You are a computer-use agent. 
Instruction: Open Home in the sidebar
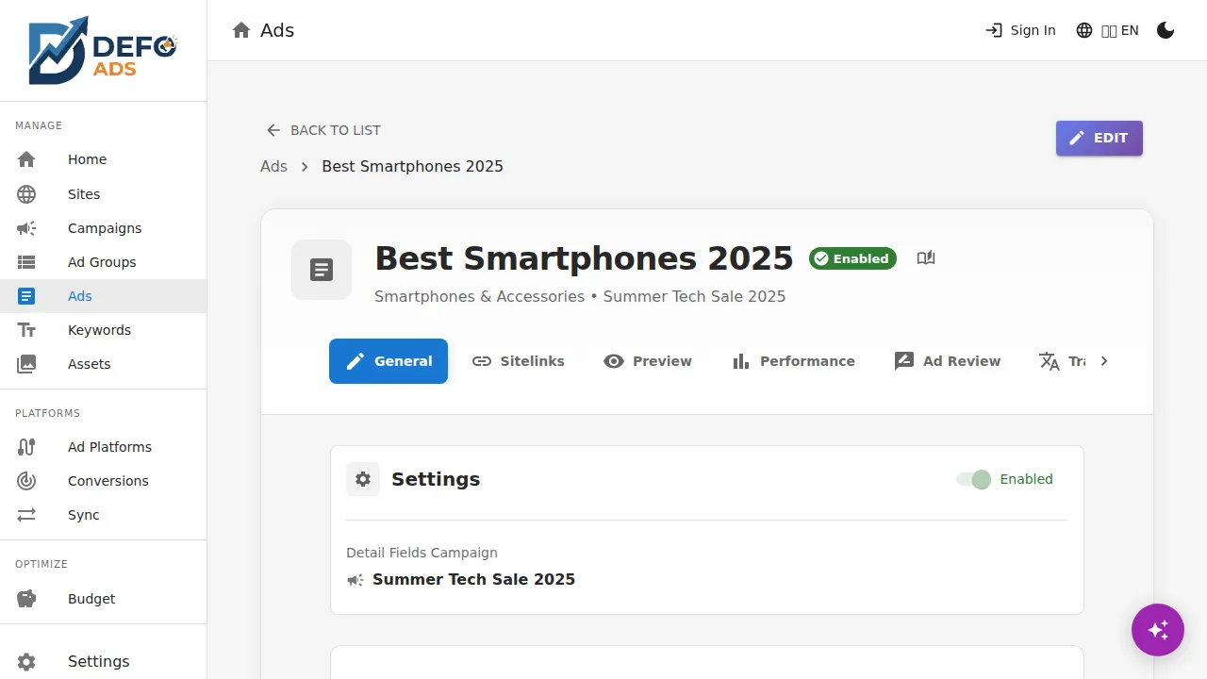104,159
